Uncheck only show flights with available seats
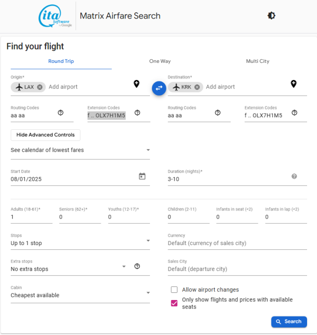The width and height of the screenshot is (317, 335). pyautogui.click(x=174, y=303)
